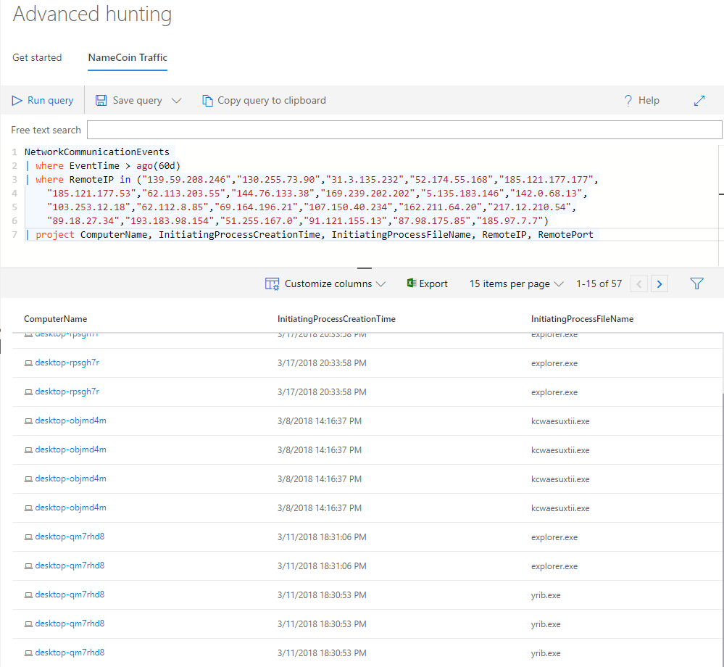Click query line with ago(60d) filter
The width and height of the screenshot is (724, 667).
(103, 165)
